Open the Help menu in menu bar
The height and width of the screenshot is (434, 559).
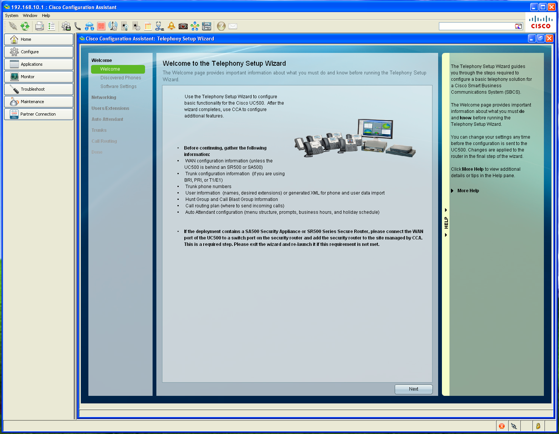[x=46, y=15]
